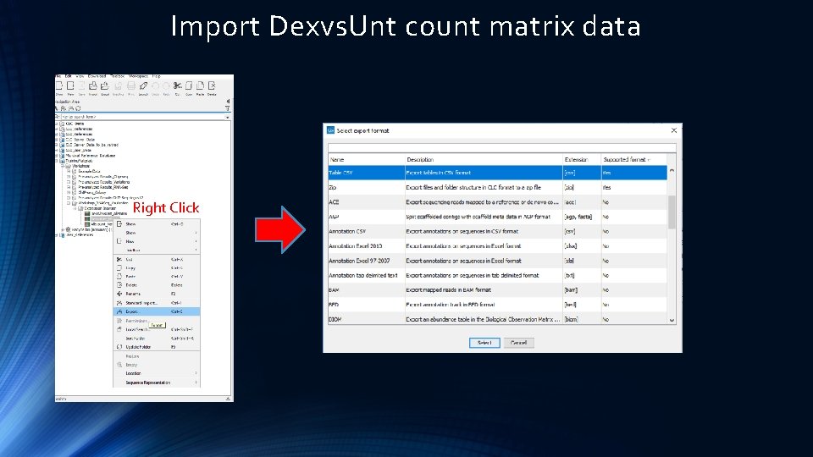This screenshot has width=813, height=457.
Task: Select the BAM export format row
Action: click(498, 290)
